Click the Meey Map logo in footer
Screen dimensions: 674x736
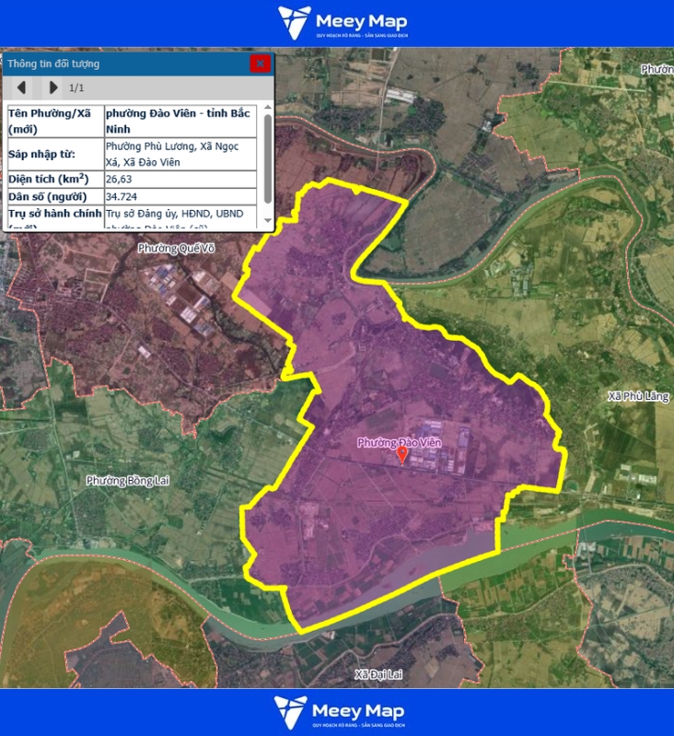click(x=339, y=712)
